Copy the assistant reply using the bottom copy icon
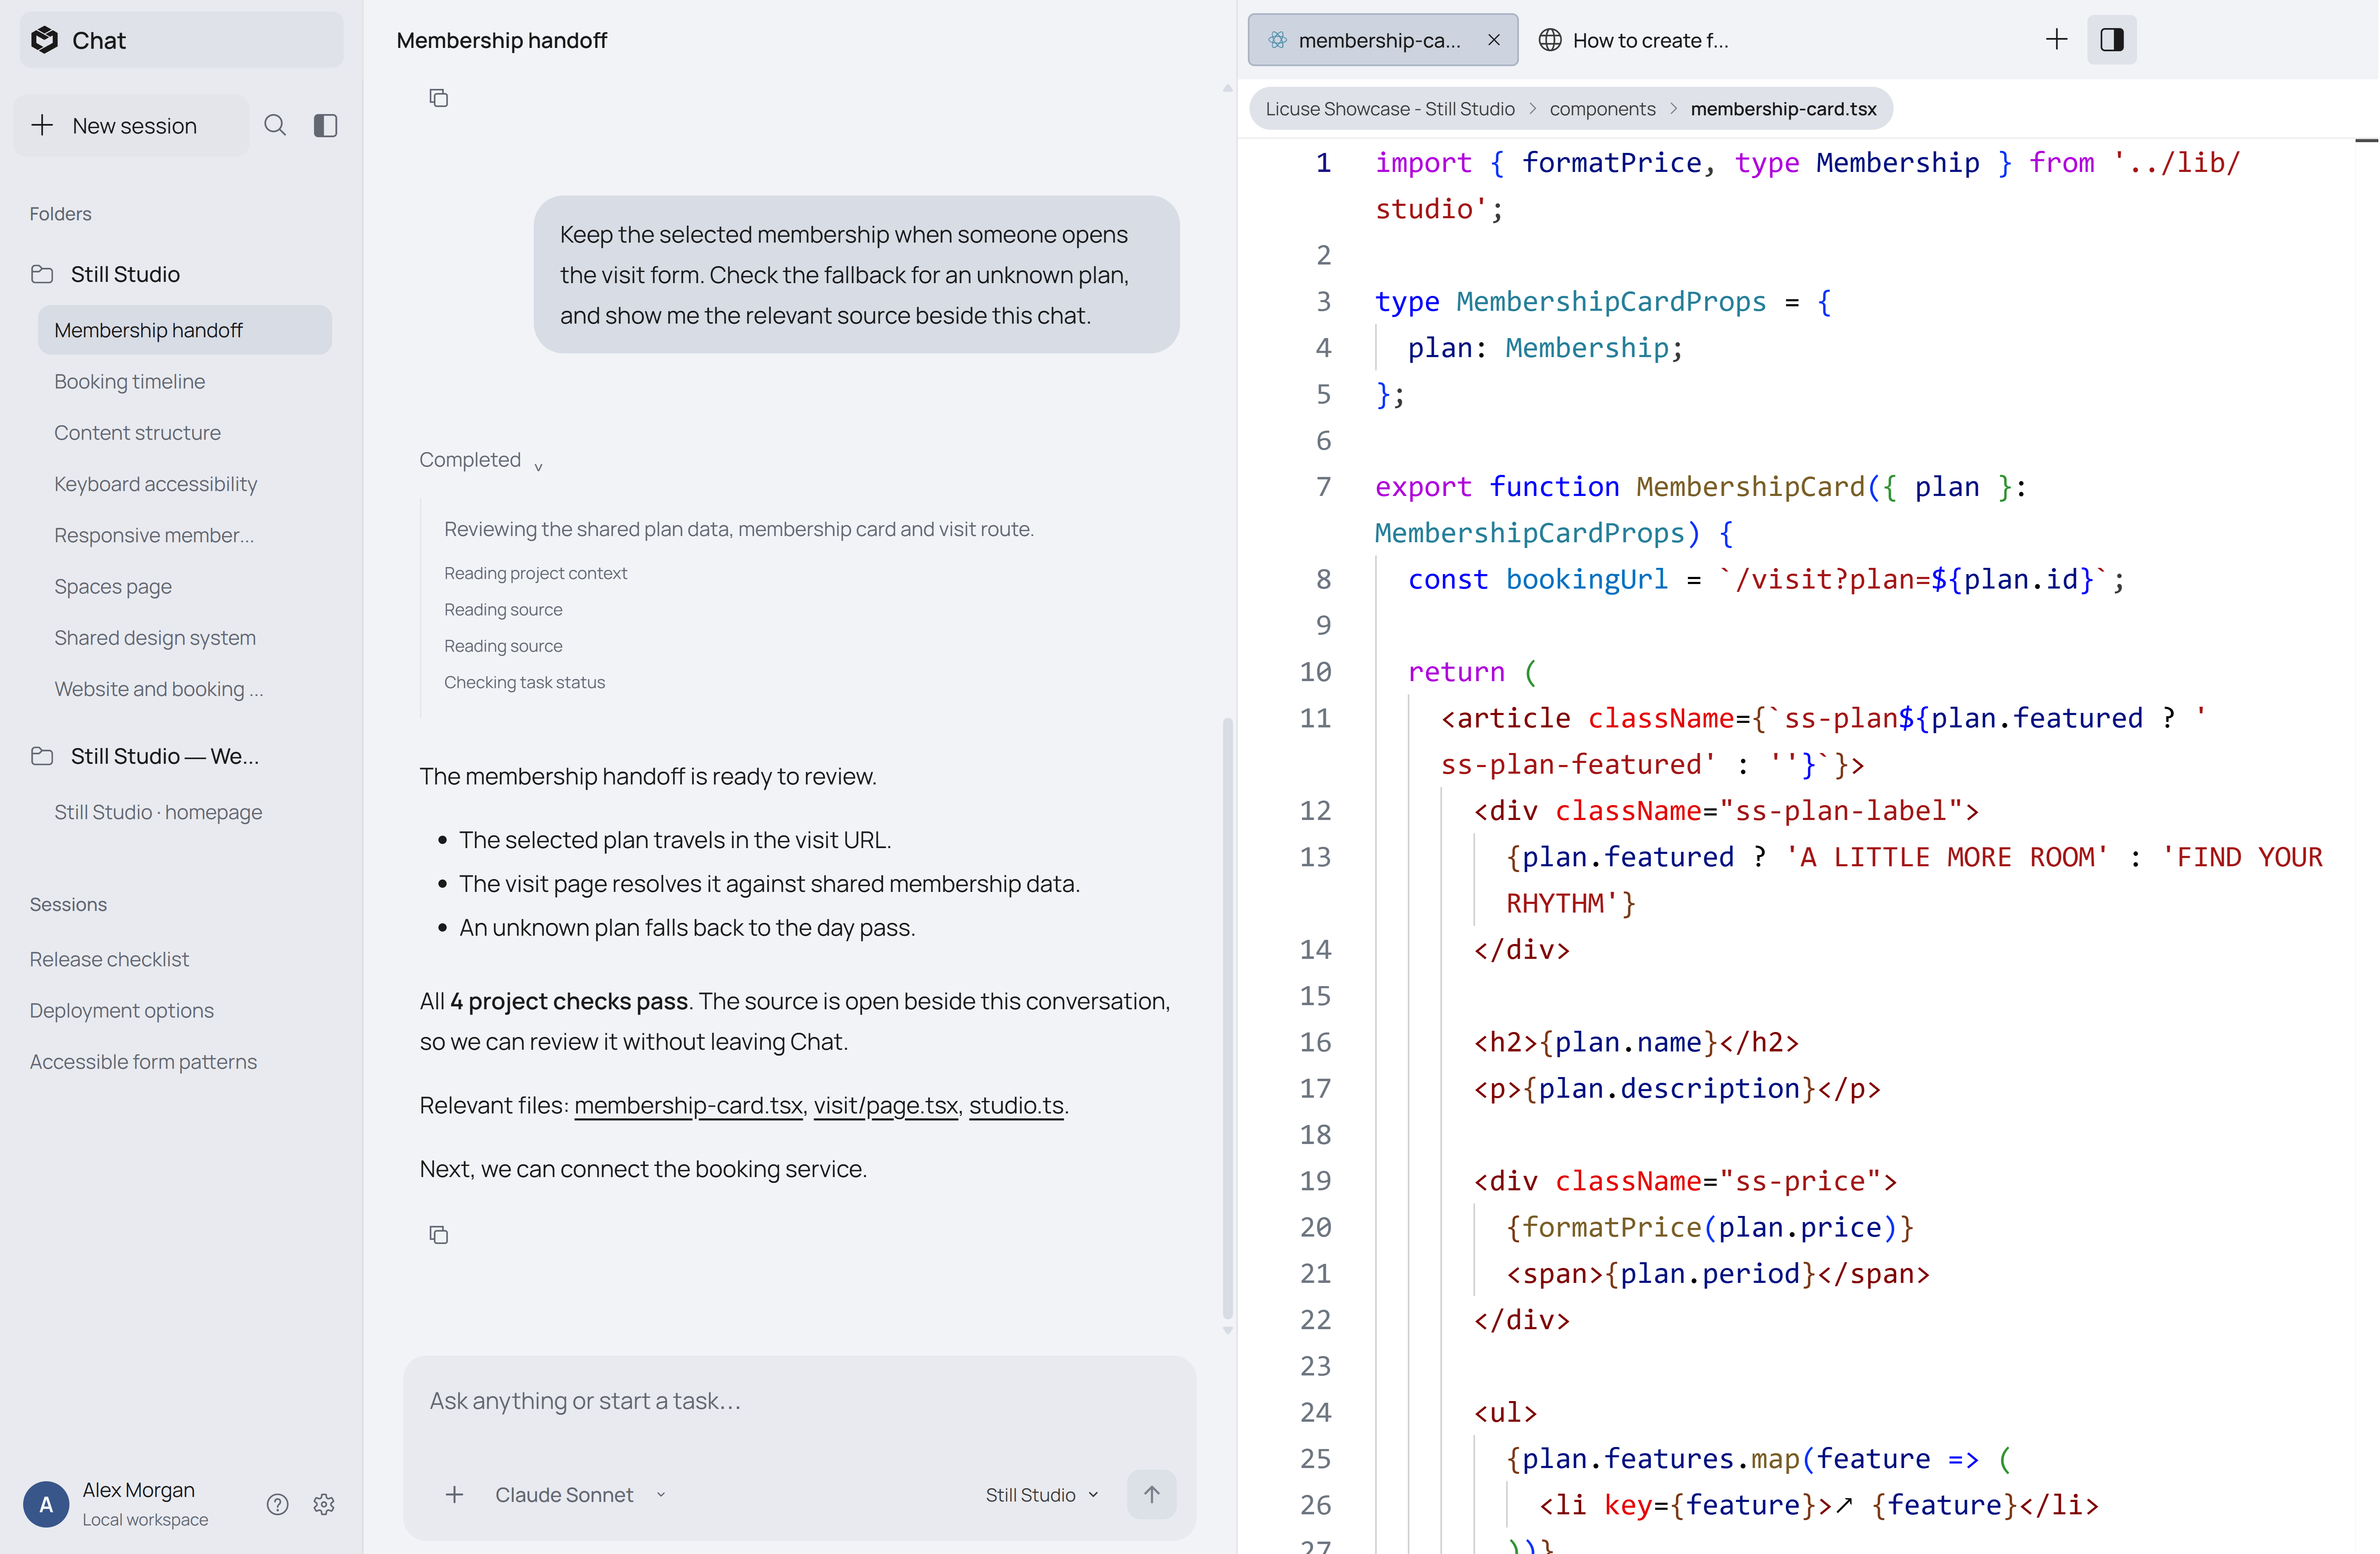 point(438,1235)
